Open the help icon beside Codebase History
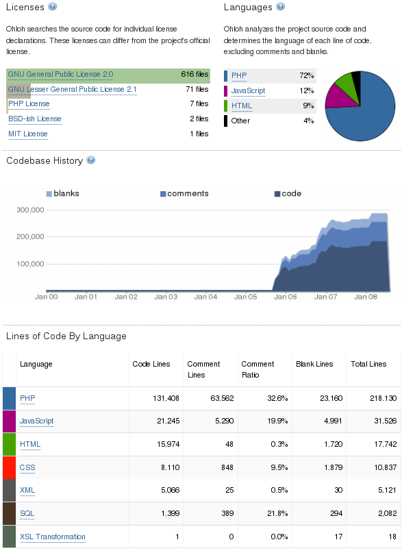 click(91, 160)
